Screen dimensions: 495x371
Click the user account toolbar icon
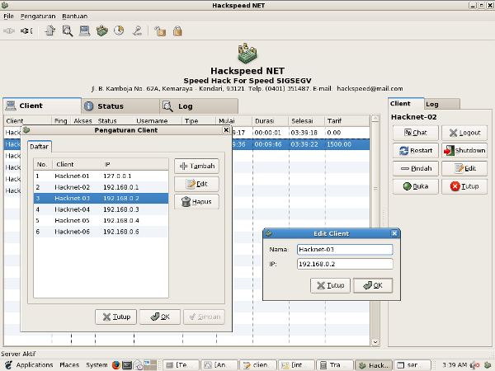(137, 31)
